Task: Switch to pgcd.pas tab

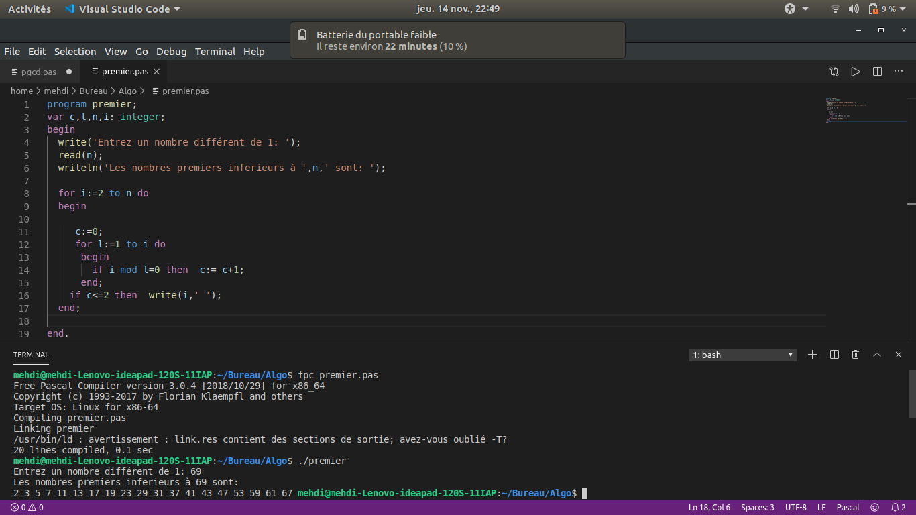Action: (39, 72)
